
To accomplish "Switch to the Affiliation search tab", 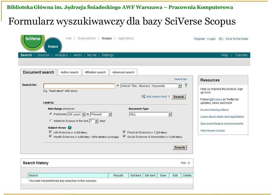I will click(95, 72).
